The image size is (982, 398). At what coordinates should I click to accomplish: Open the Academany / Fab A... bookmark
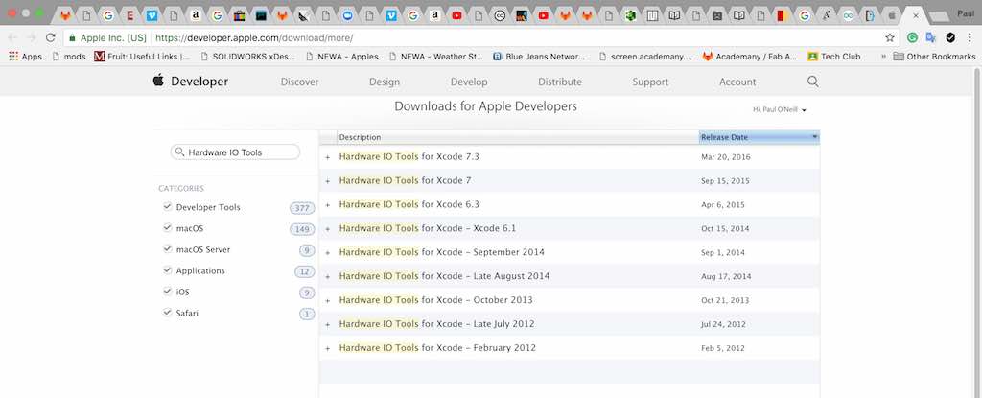tap(750, 57)
